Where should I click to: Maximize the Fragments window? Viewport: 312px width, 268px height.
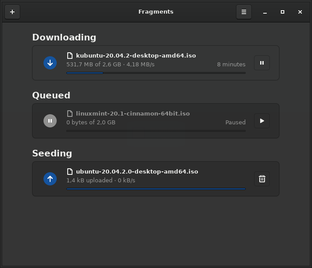pos(283,12)
